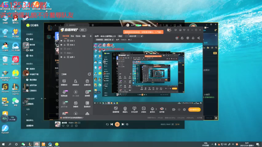
Task: Open QQ浏览器 desktop shortcut
Action: tap(15, 47)
